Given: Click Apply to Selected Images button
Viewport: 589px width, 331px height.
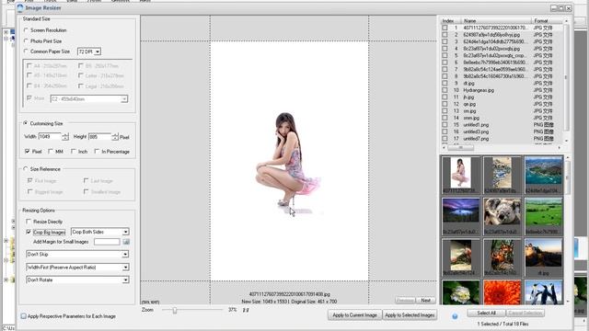Looking at the screenshot, I should 410,315.
